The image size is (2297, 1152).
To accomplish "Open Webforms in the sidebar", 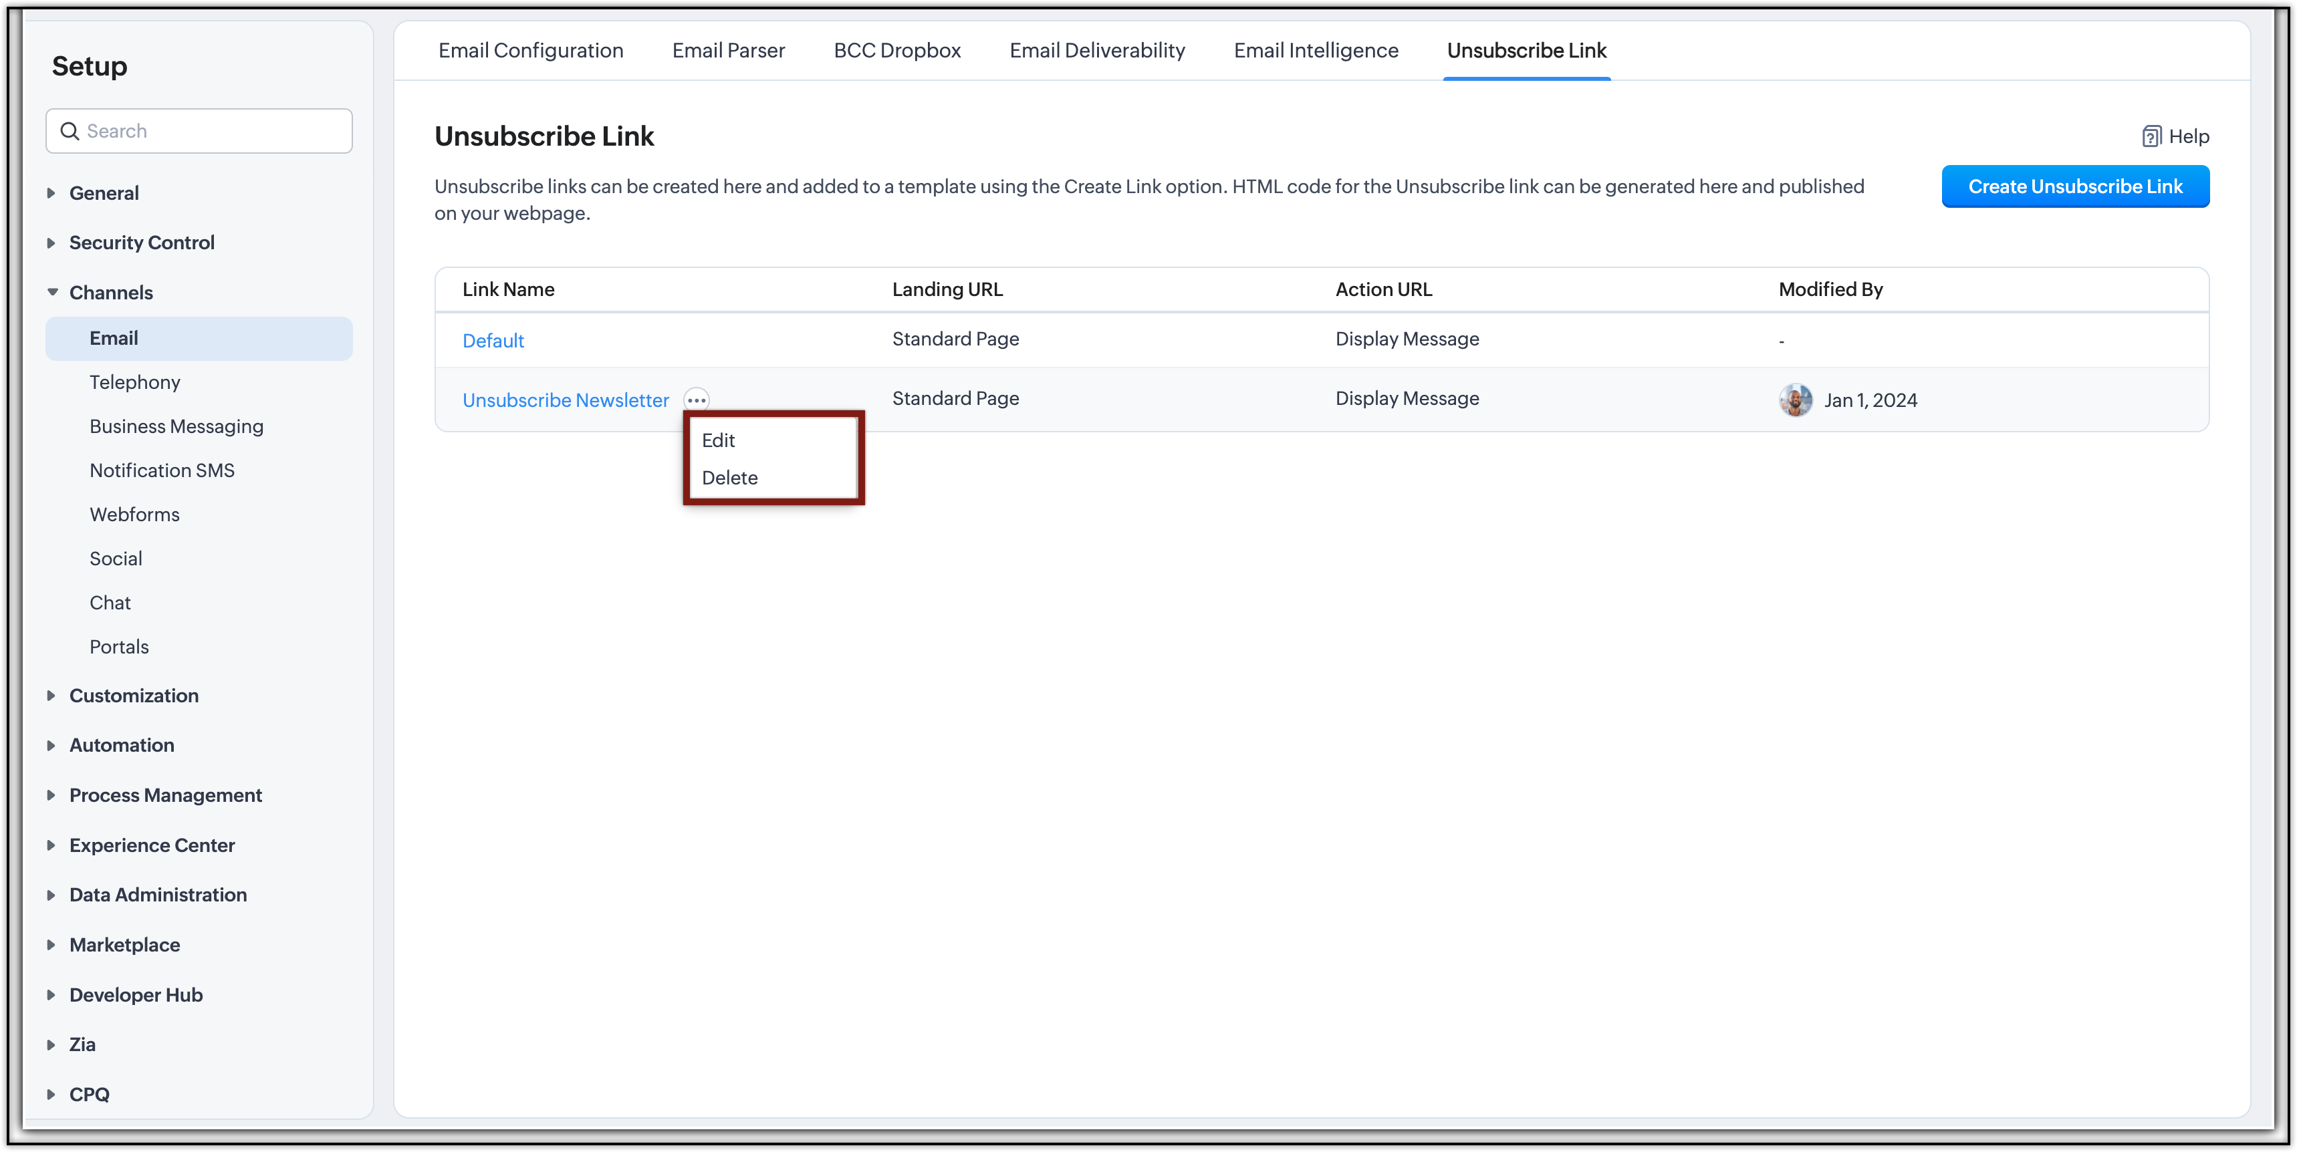I will 134,515.
